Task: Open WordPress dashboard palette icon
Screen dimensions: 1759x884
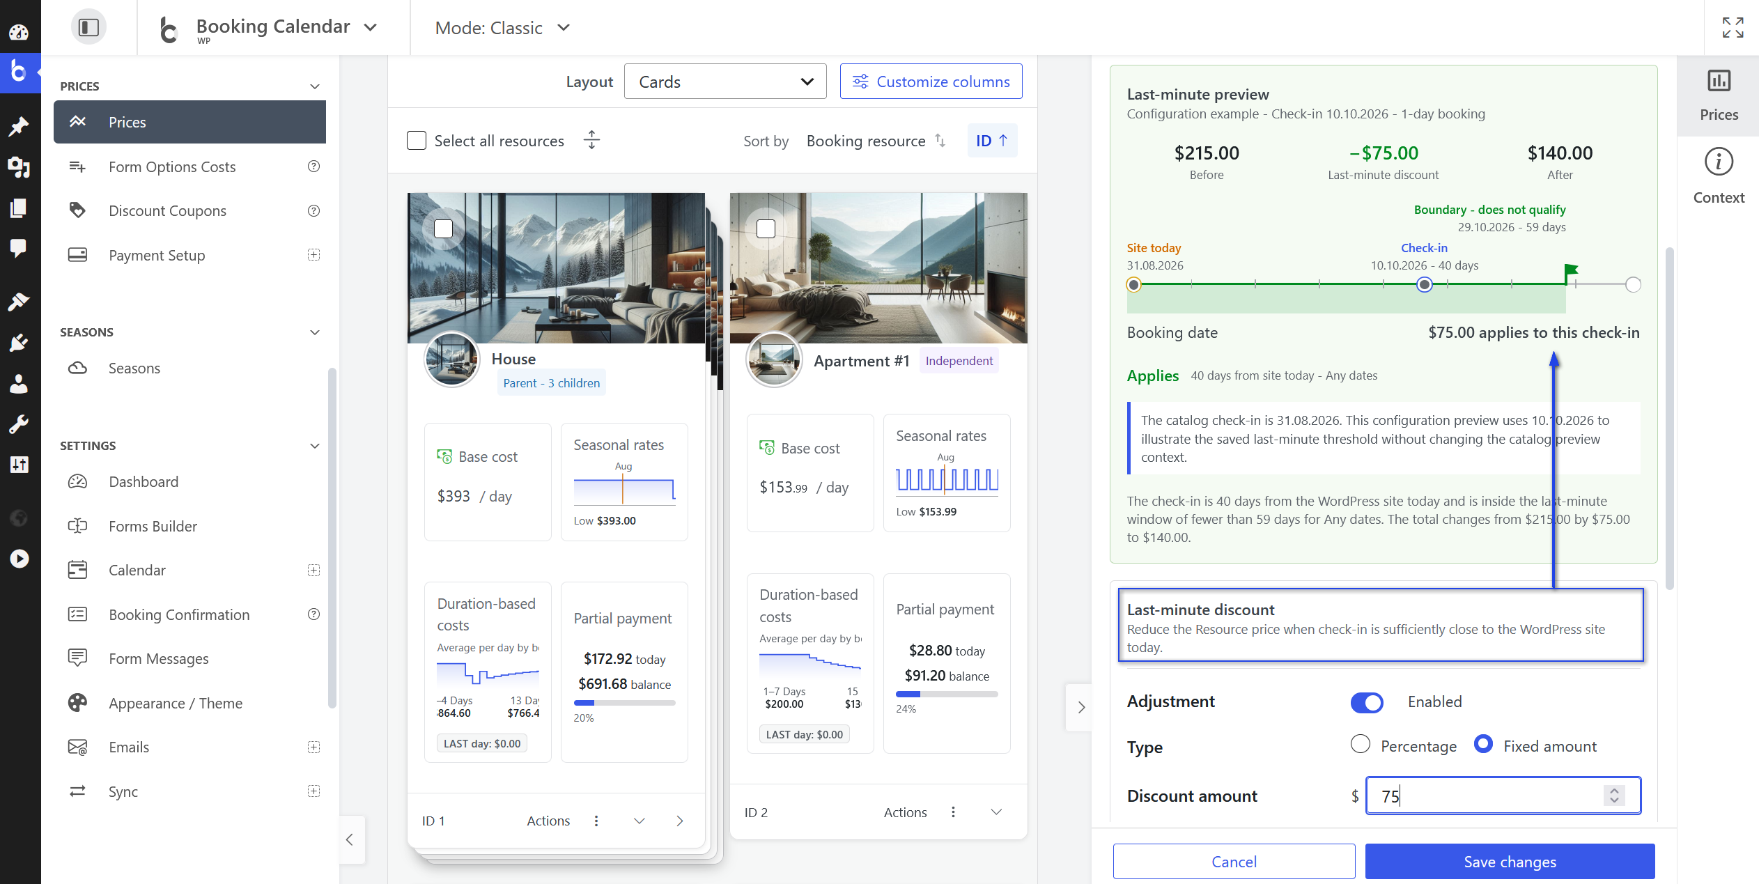Action: pos(19,32)
